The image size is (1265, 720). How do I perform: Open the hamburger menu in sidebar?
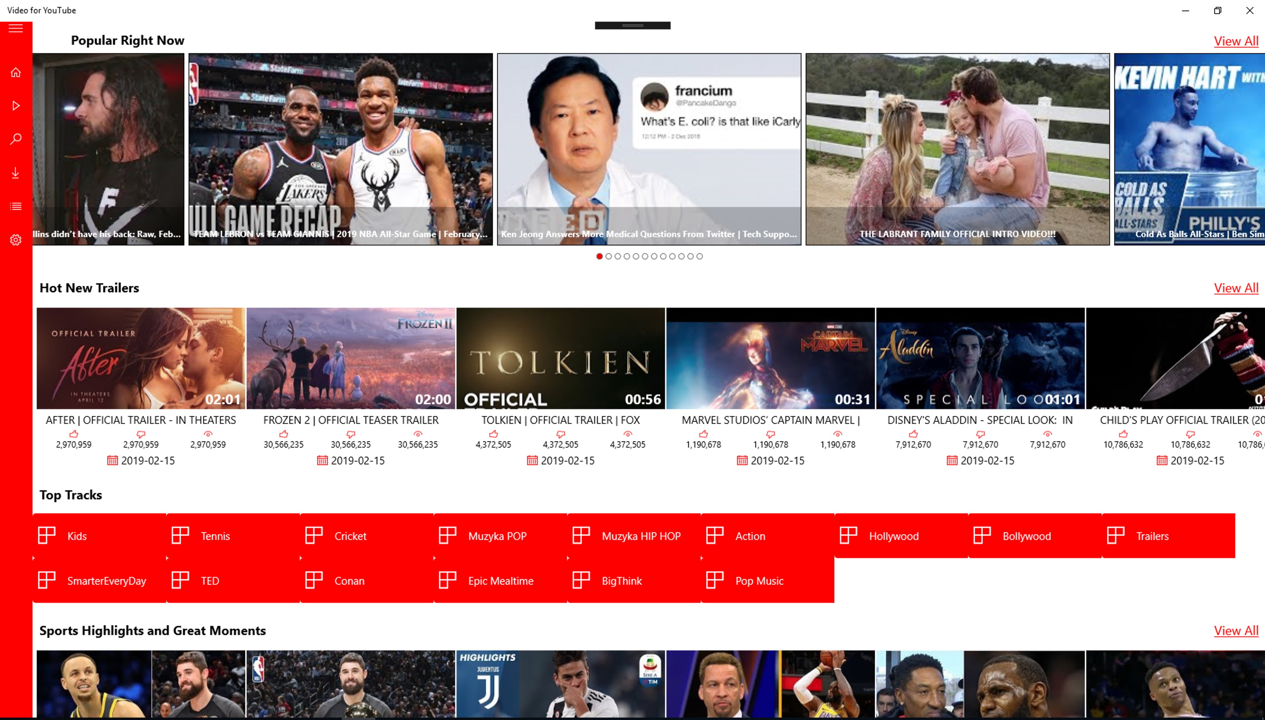16,28
